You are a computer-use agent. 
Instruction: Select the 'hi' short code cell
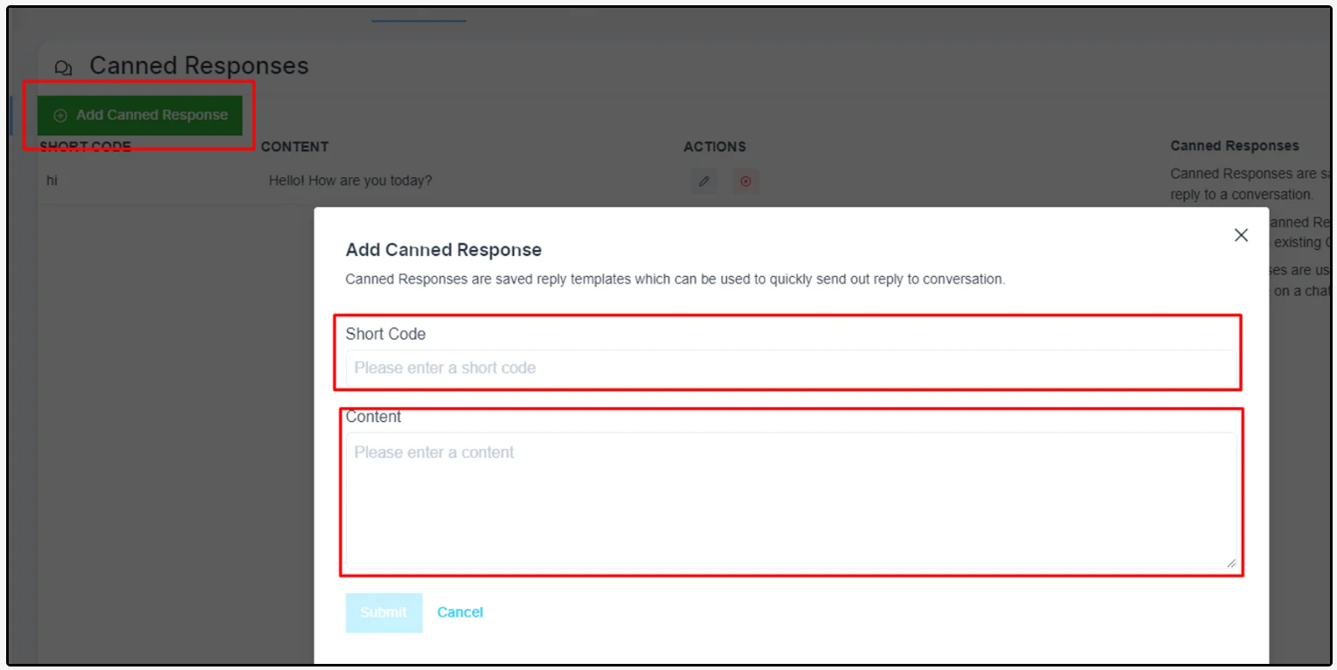click(52, 181)
